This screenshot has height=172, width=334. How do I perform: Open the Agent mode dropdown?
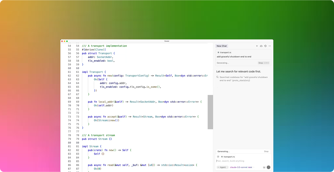(x=222, y=167)
